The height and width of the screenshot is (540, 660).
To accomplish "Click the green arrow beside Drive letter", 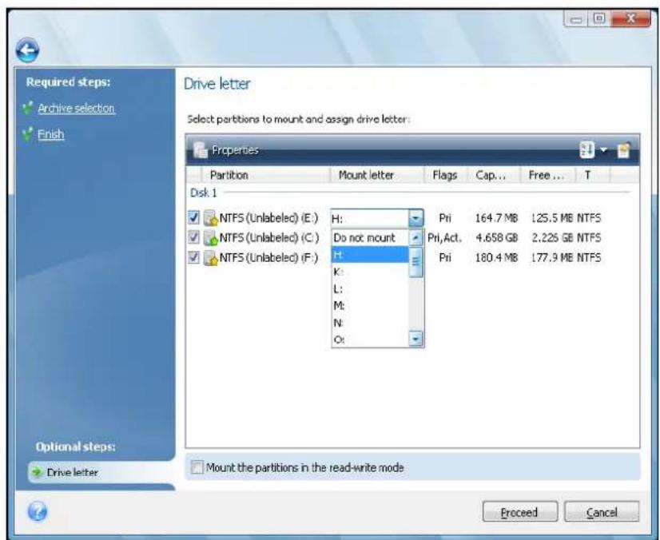I will click(x=37, y=472).
